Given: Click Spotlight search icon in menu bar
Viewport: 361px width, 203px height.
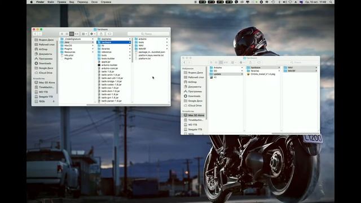Looking at the screenshot, I should click(331, 2).
